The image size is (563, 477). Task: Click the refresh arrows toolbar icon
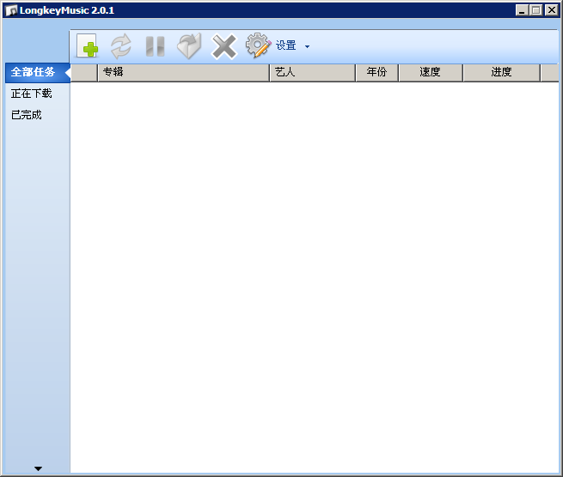pyautogui.click(x=121, y=46)
